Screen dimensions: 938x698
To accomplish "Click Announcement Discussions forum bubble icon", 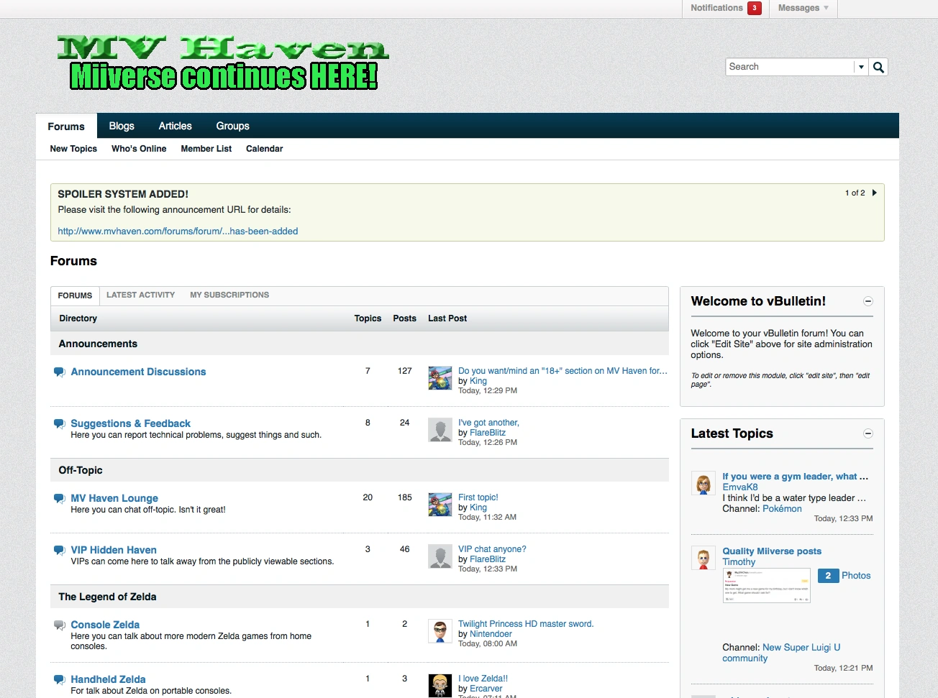I will click(x=60, y=372).
